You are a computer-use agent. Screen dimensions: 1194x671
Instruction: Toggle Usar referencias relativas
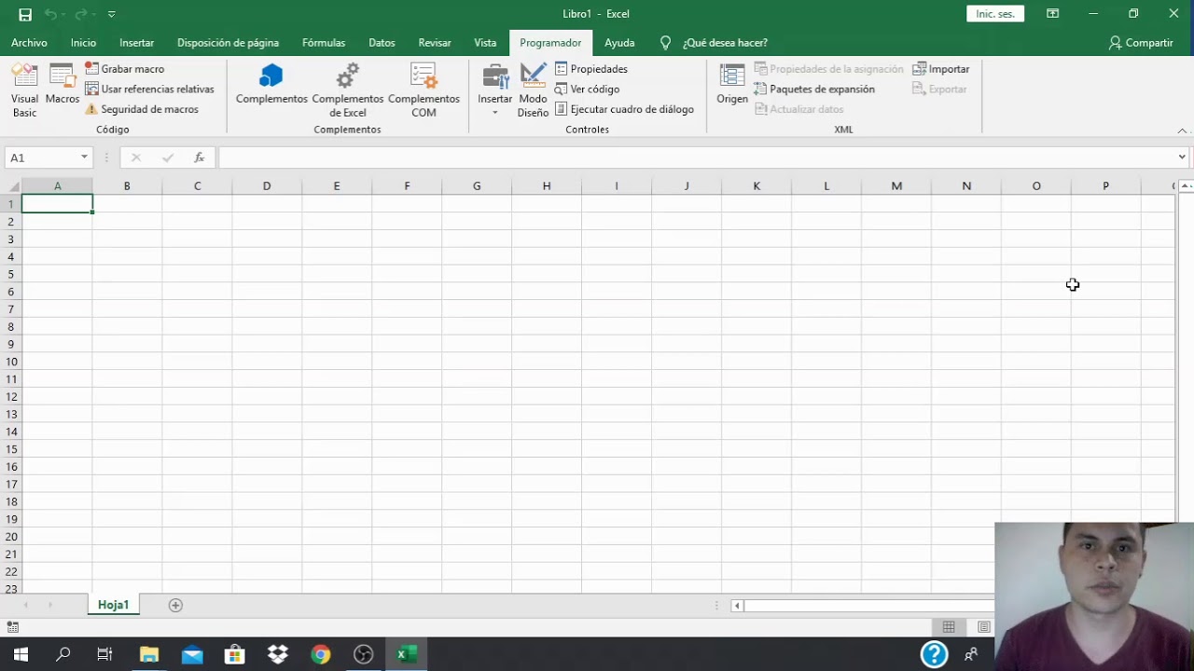[x=149, y=89]
